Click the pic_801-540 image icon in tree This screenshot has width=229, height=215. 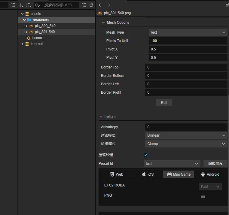coord(31,32)
